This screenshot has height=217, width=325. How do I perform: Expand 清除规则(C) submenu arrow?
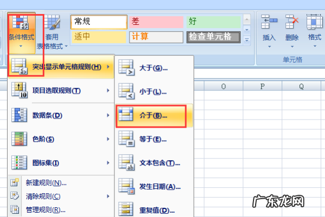[108, 196]
